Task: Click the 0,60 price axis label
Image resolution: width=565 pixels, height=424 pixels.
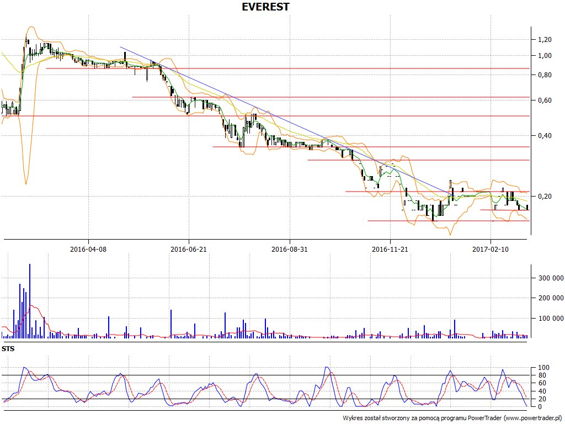Action: pos(545,100)
